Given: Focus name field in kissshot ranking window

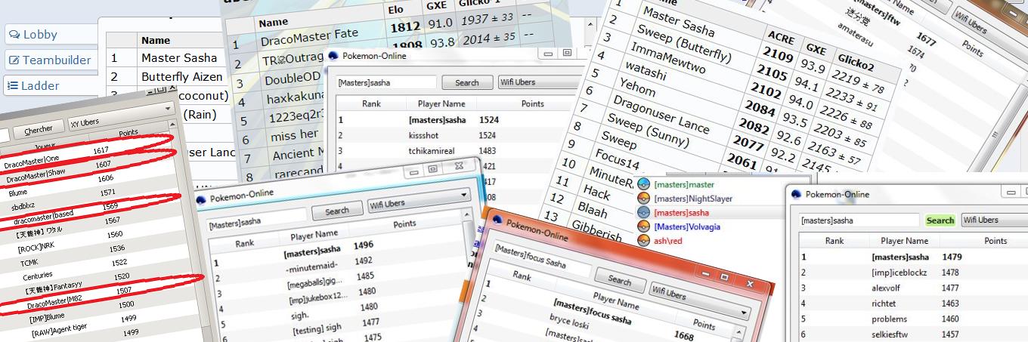Looking at the screenshot, I should [x=386, y=83].
